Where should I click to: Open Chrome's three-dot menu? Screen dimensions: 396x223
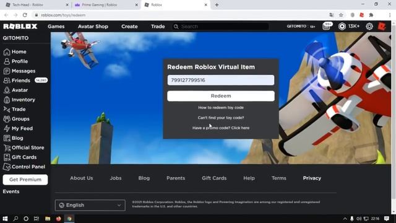tap(390, 15)
